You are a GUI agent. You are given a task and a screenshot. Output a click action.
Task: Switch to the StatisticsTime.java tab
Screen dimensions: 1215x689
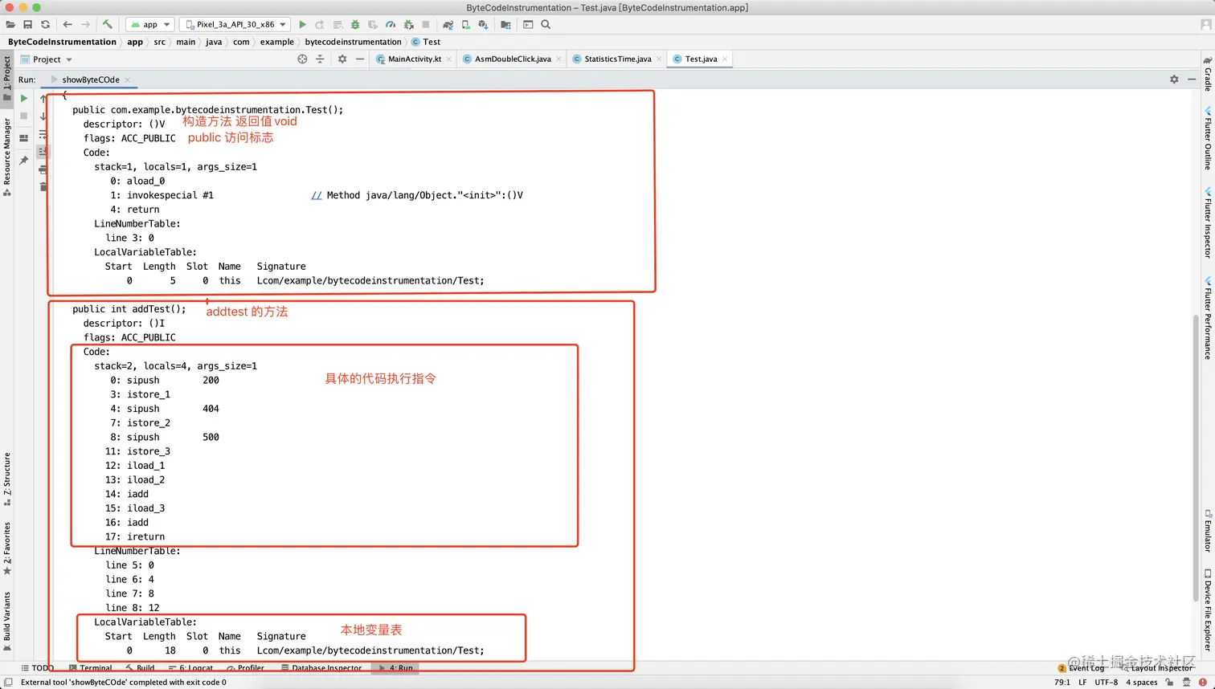point(617,59)
